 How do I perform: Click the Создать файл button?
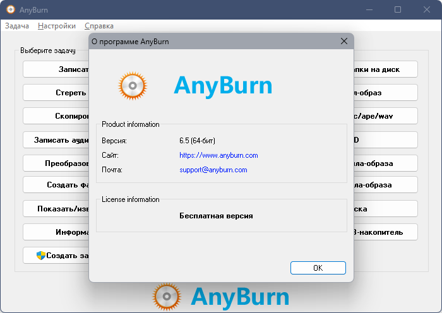(x=56, y=185)
